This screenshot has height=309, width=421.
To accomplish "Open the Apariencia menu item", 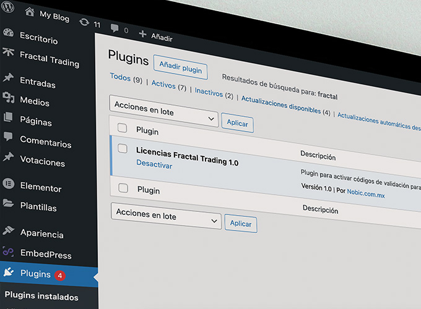I will click(42, 233).
